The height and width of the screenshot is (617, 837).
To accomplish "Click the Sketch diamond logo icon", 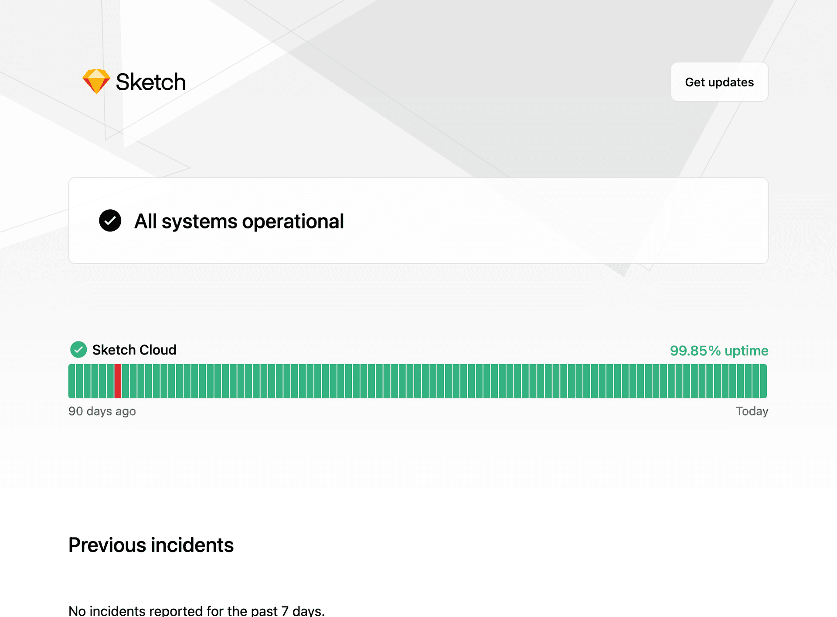I will point(96,82).
